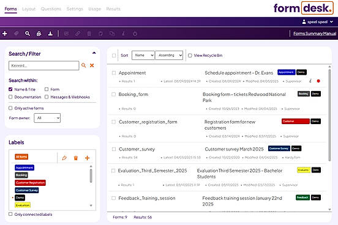This screenshot has height=225, width=338.
Task: Click the plus icon to add new form
Action: coord(5,34)
